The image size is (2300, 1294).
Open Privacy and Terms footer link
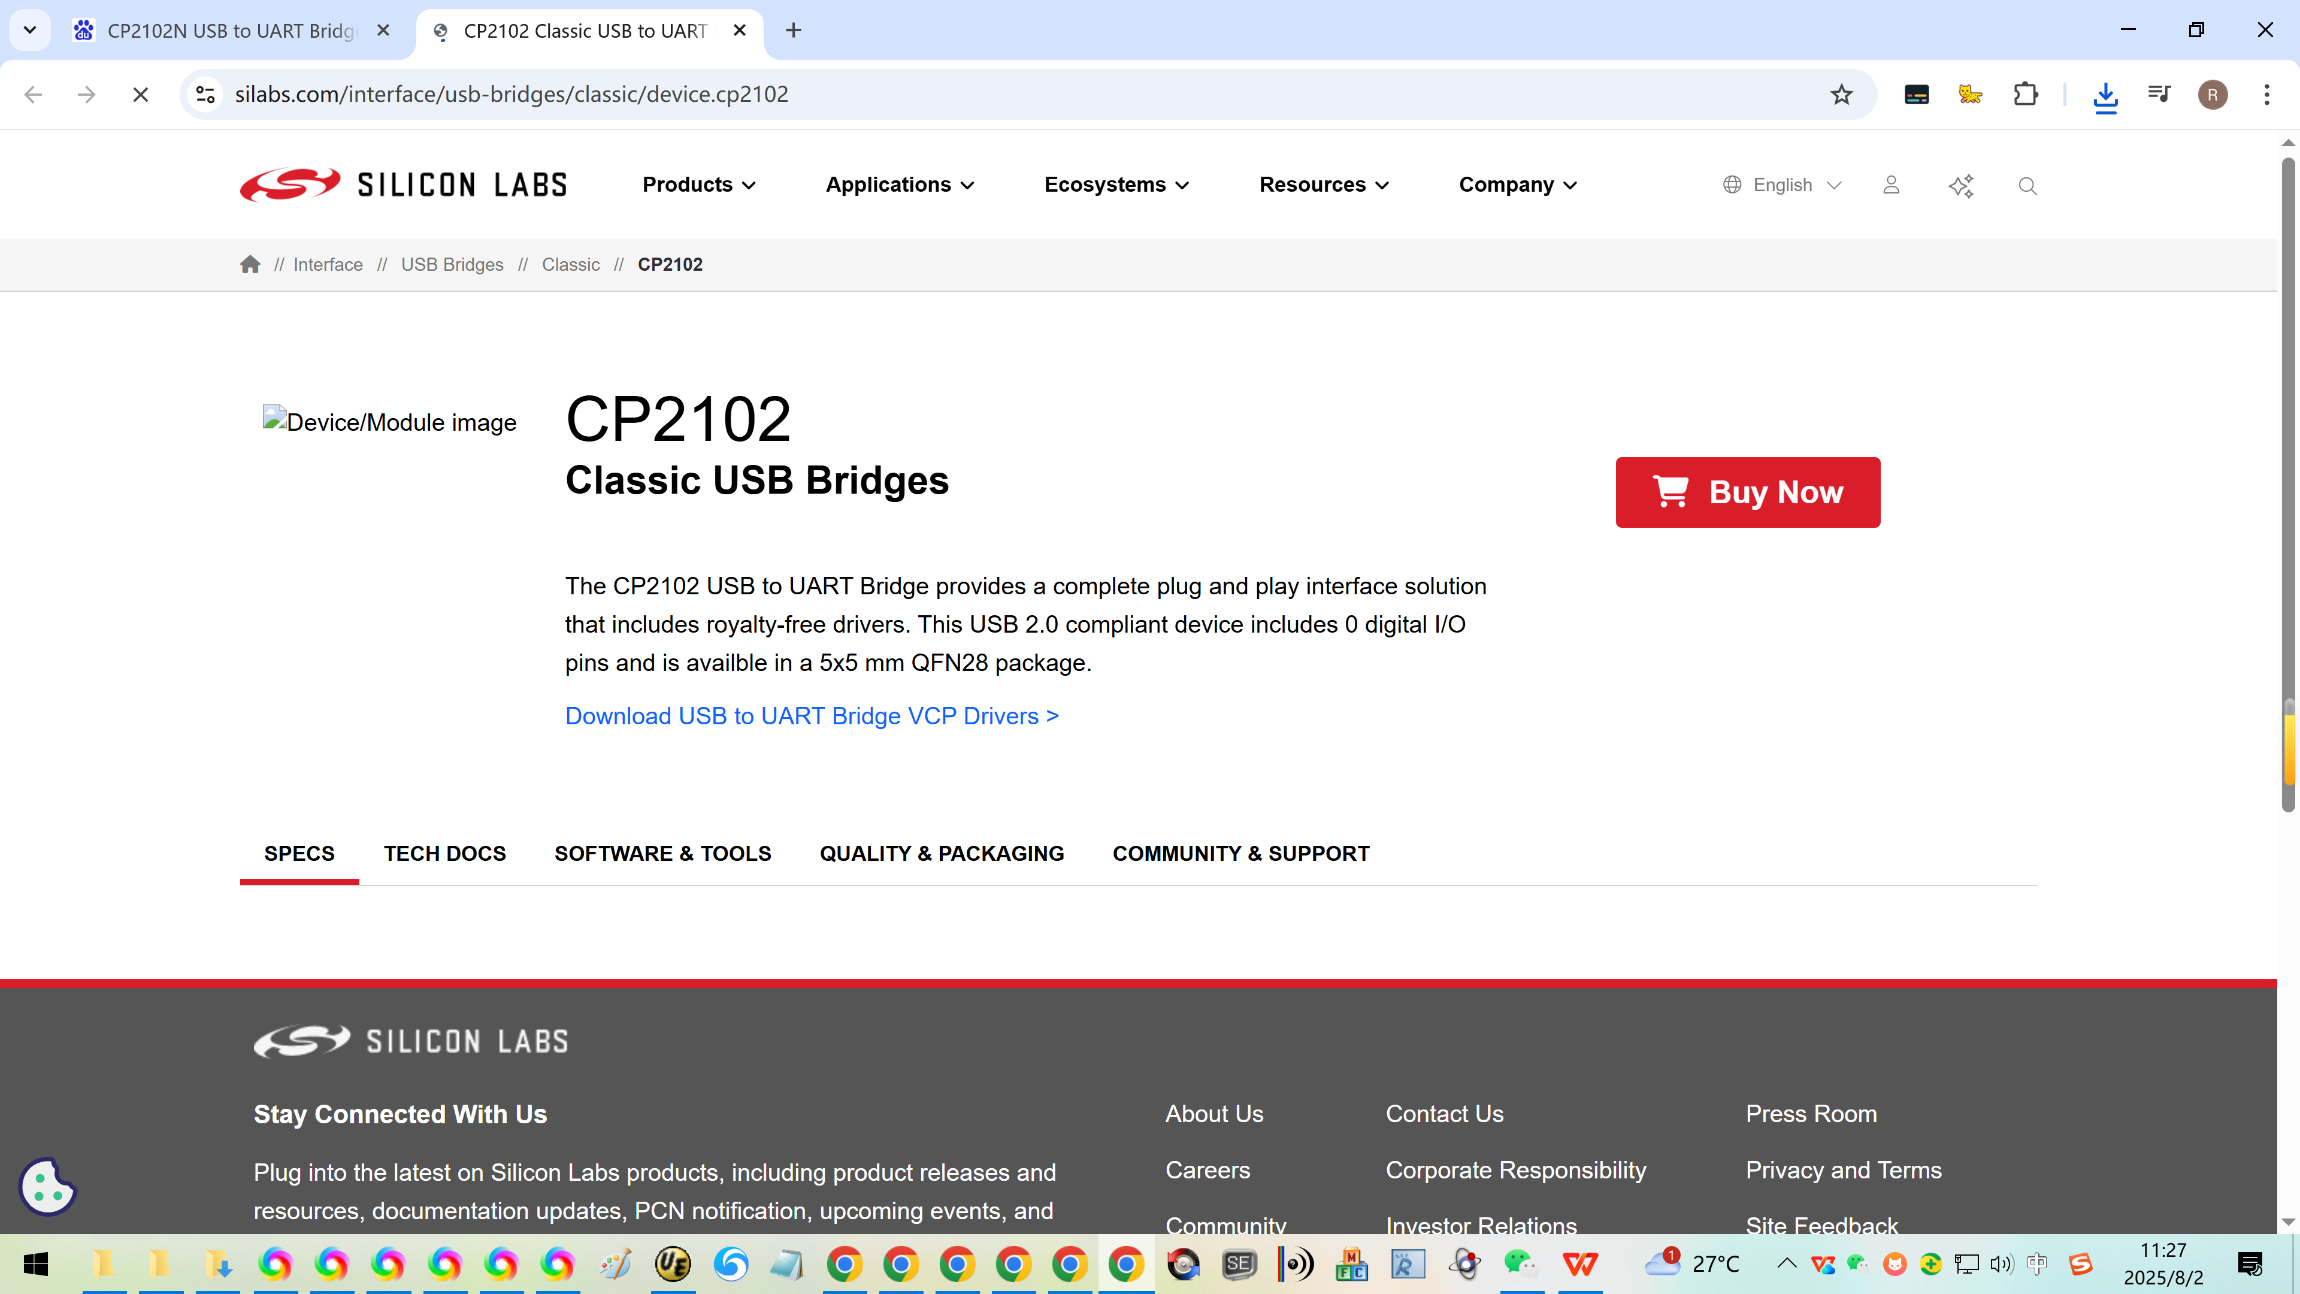tap(1844, 1170)
